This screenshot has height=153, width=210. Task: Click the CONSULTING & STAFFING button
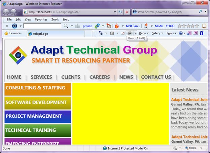[38, 89]
